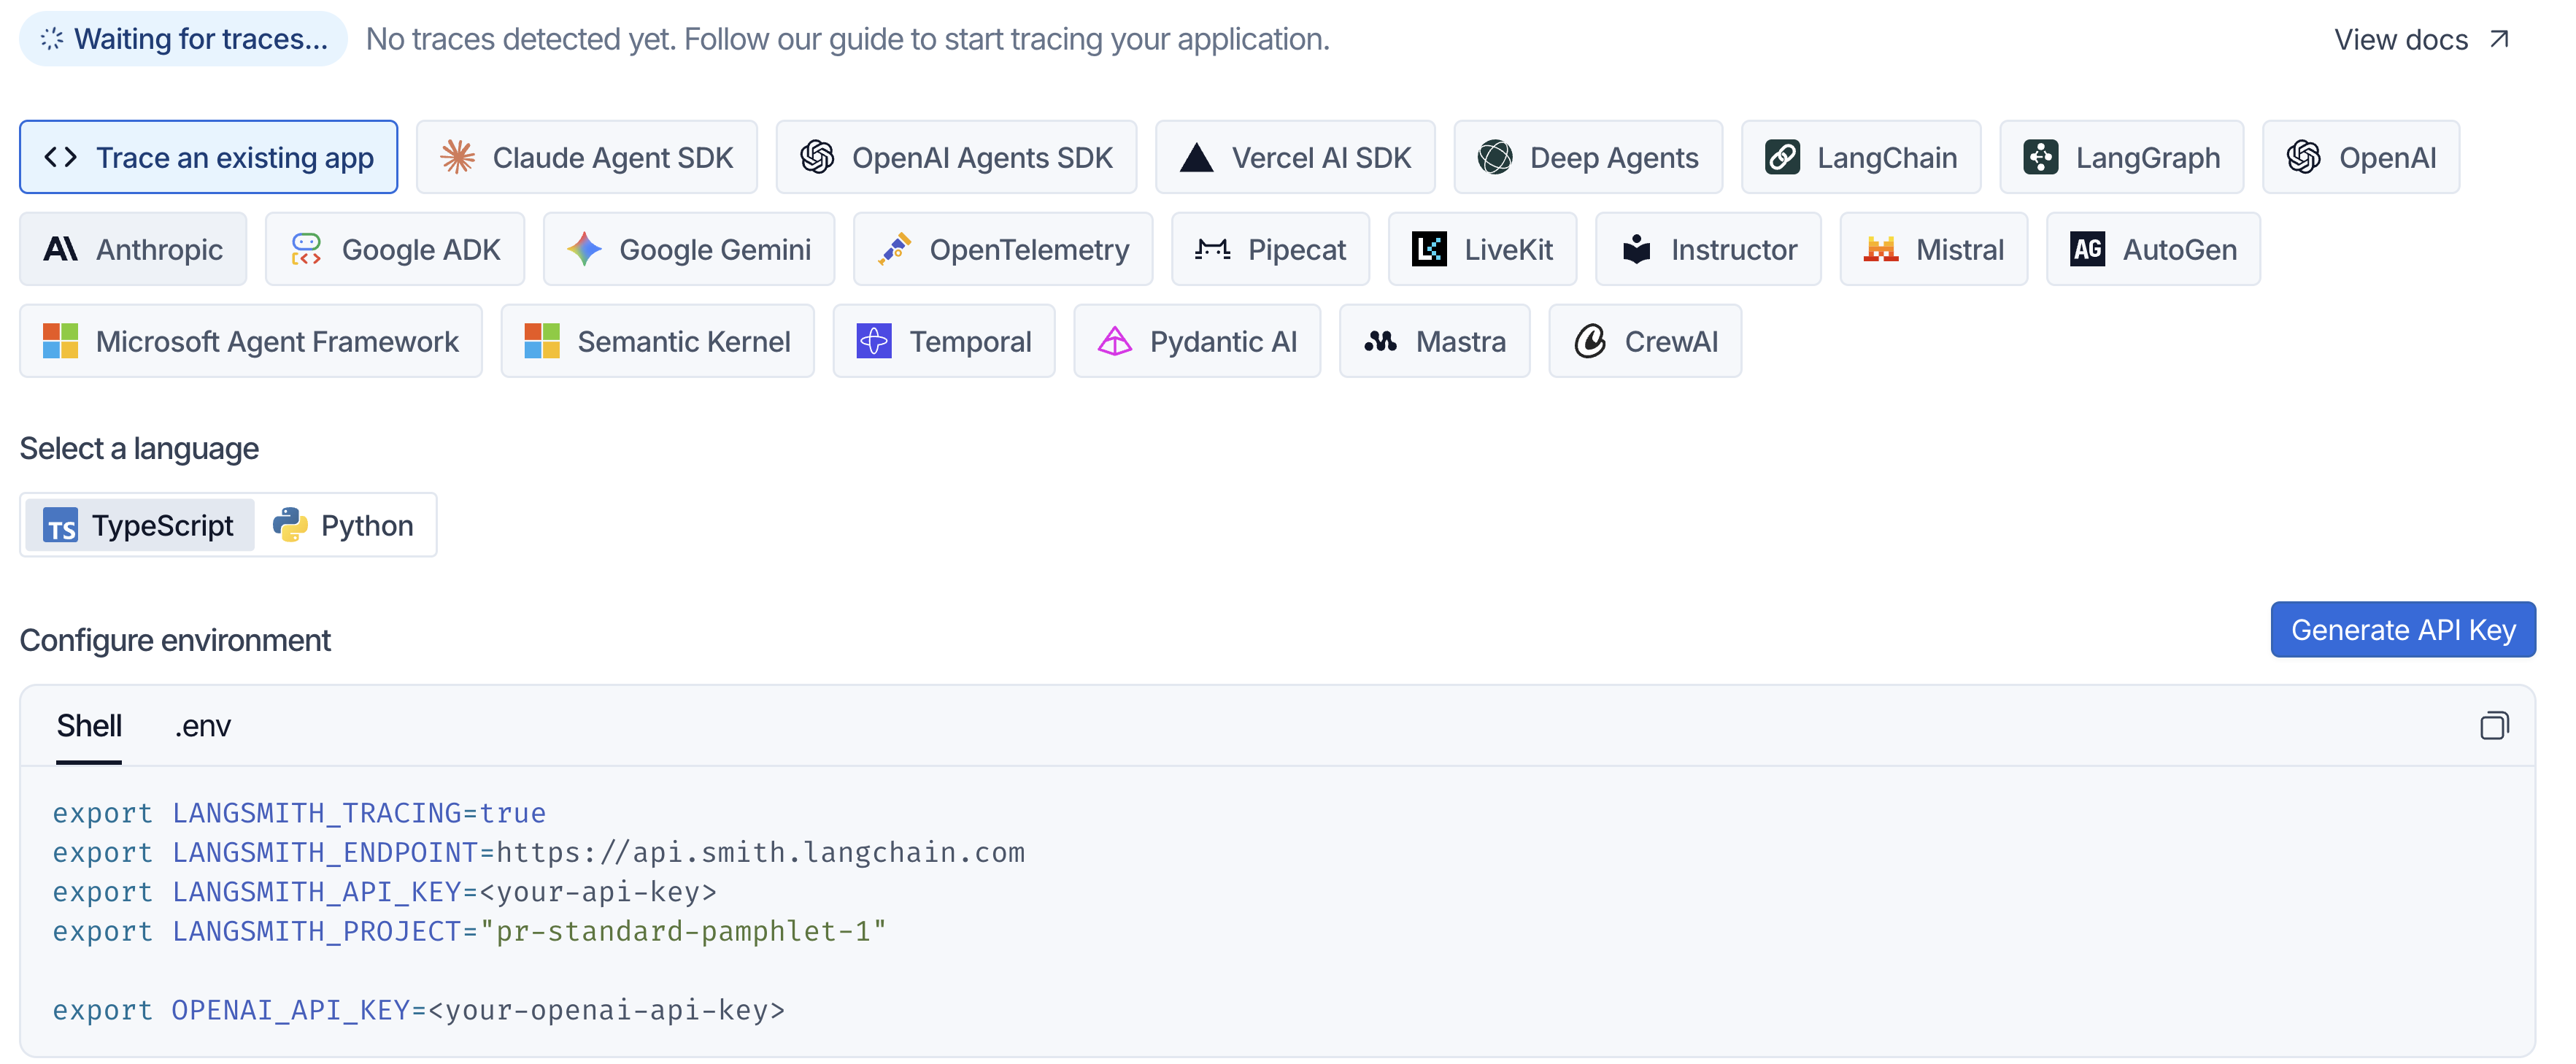Select the Vercel AI SDK chip
Viewport: 2576px width, 1064px height.
click(x=1295, y=157)
